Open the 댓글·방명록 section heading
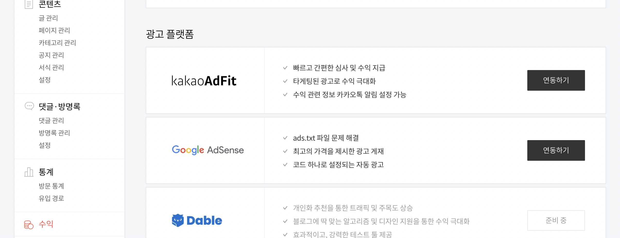 tap(59, 106)
